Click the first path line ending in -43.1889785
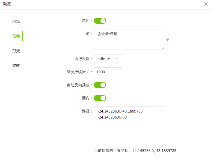This screenshot has height=161, width=213. pyautogui.click(x=120, y=111)
